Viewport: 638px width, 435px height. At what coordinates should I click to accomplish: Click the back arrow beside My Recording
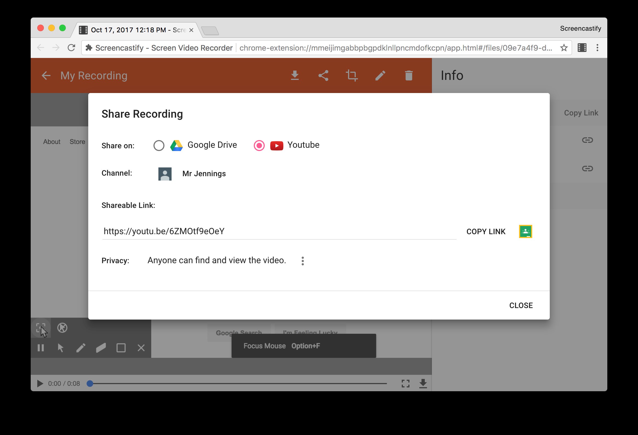(46, 76)
